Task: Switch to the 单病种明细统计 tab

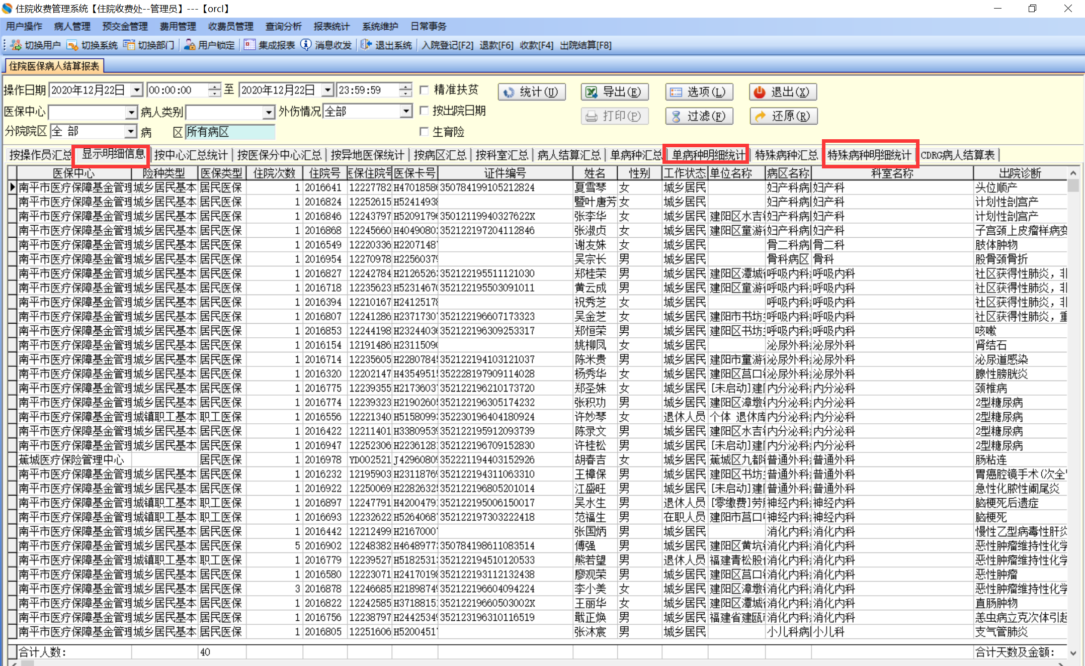Action: pyautogui.click(x=707, y=155)
